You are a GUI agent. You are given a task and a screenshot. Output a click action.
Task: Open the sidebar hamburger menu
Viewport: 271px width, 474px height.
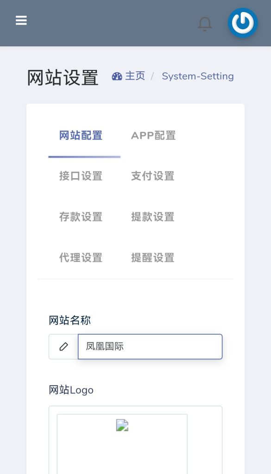coord(21,20)
